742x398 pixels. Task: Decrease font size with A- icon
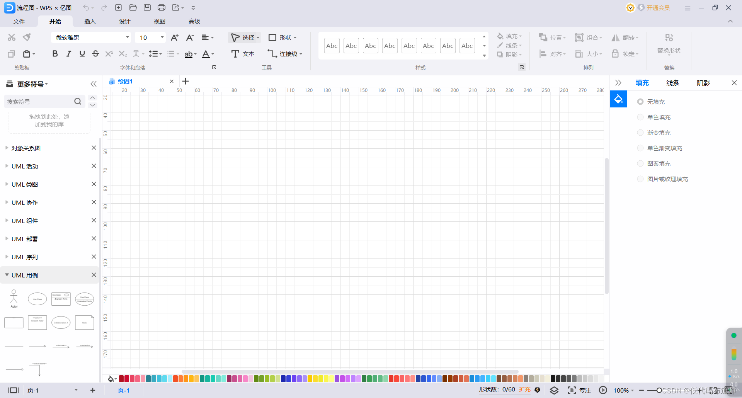190,37
